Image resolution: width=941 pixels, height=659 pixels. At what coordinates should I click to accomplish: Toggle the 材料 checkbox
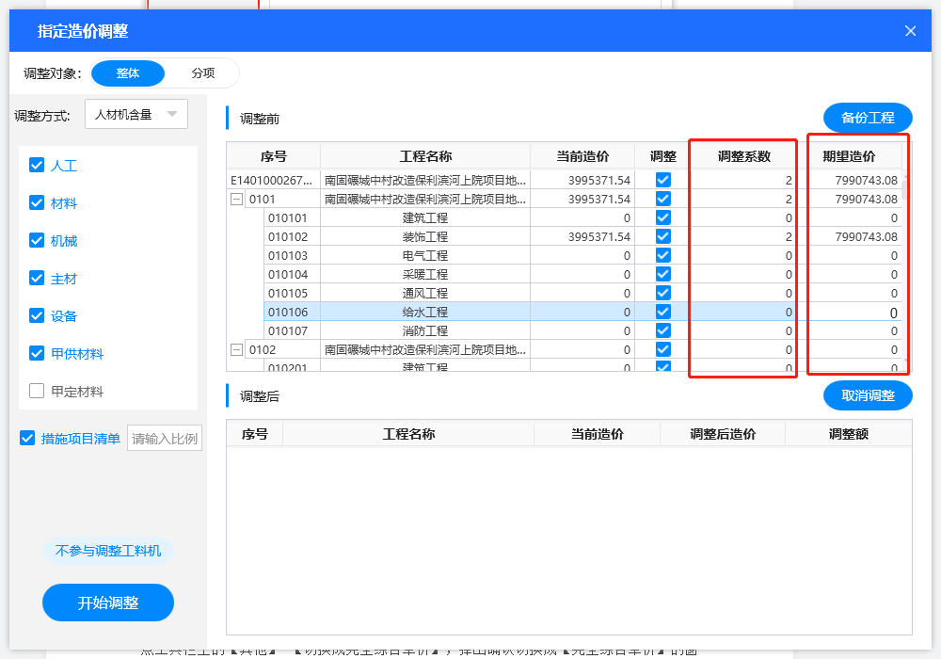[38, 203]
